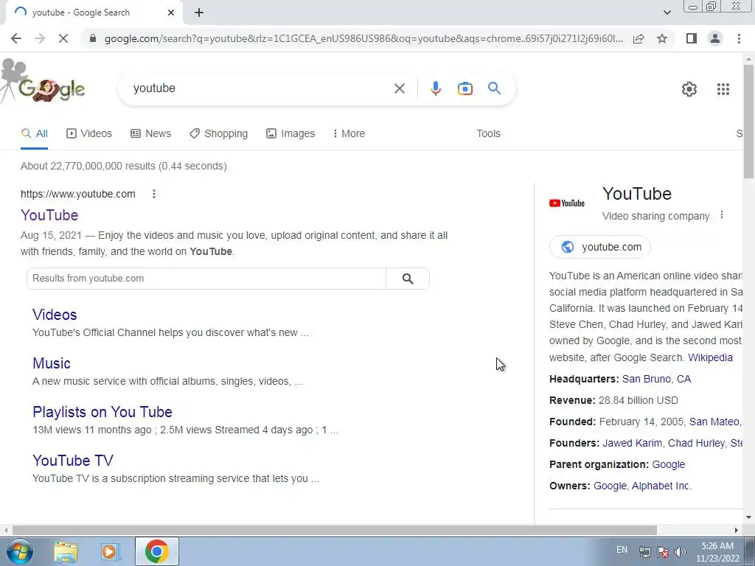Click the horizontal scrollbar thumb
Viewport: 755px width, 566px height.
[x=334, y=530]
